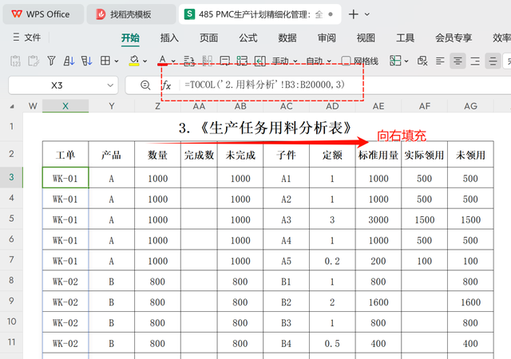Expand the borders dropdown arrow

[x=117, y=61]
